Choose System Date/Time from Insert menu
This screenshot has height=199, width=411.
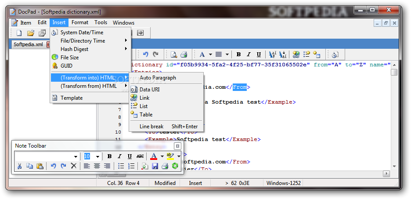[x=90, y=33]
